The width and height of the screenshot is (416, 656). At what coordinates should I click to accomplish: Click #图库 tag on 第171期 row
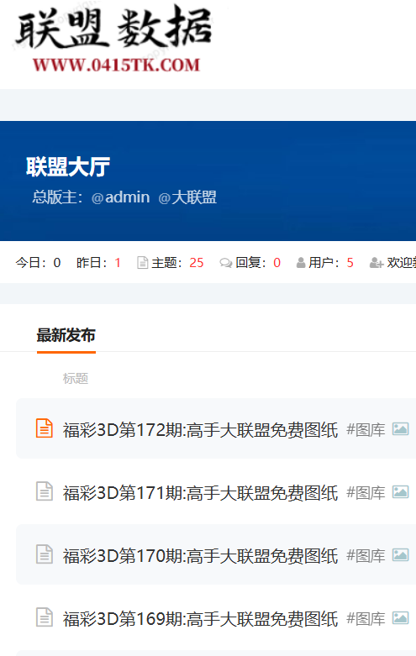(x=366, y=493)
